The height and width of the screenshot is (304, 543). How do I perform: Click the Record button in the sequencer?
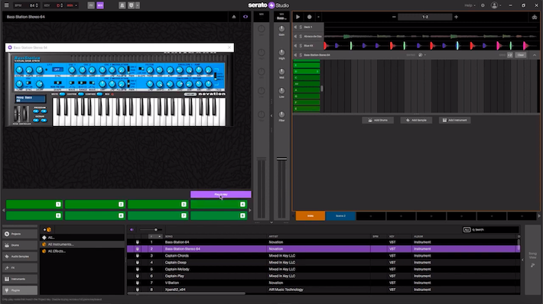(x=309, y=17)
